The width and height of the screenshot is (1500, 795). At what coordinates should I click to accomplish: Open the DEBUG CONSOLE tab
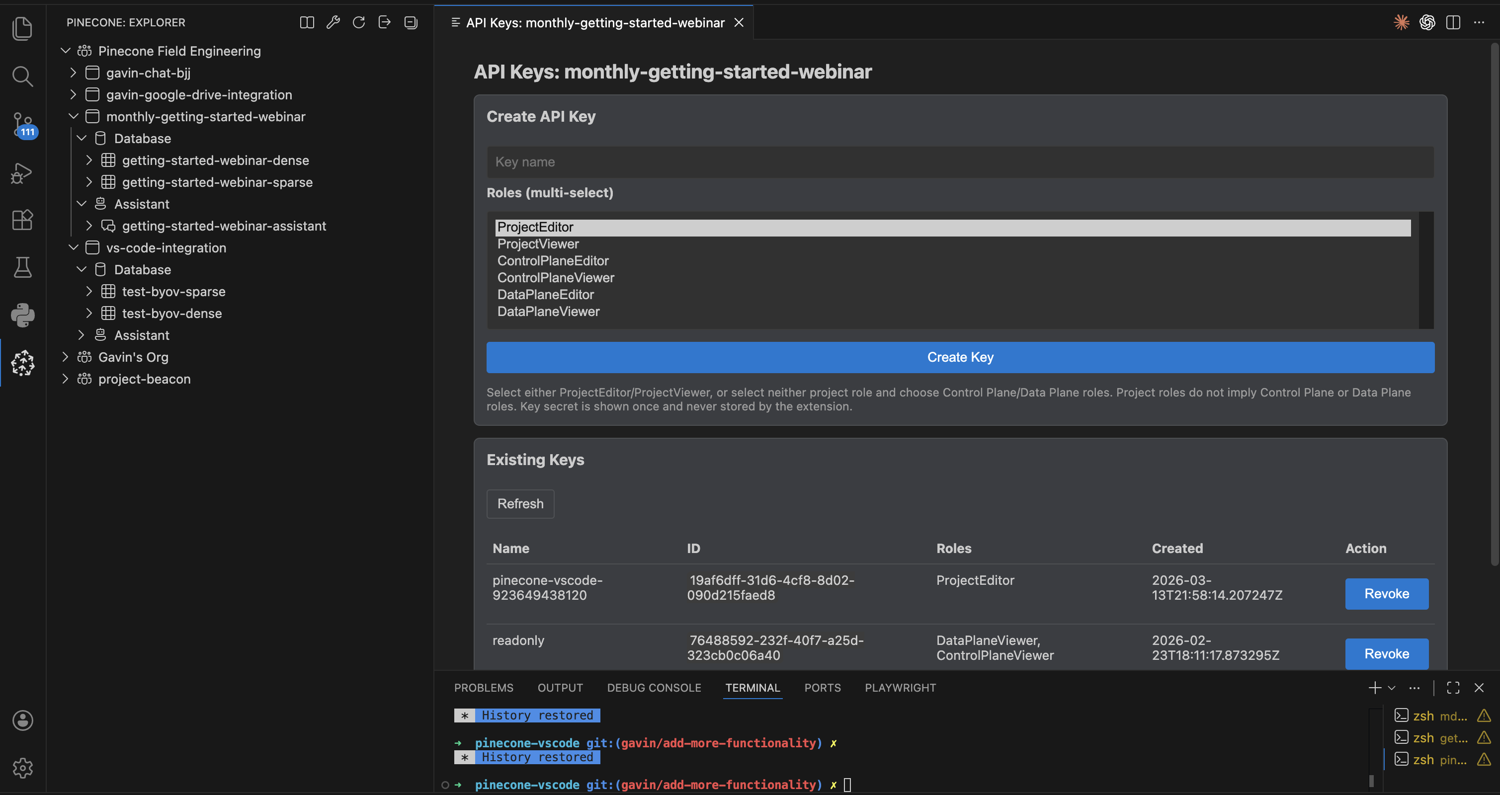pos(654,687)
